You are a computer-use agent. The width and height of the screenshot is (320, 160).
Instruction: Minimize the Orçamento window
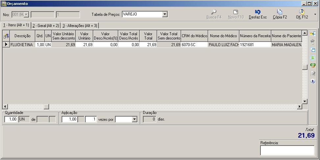click(304, 4)
